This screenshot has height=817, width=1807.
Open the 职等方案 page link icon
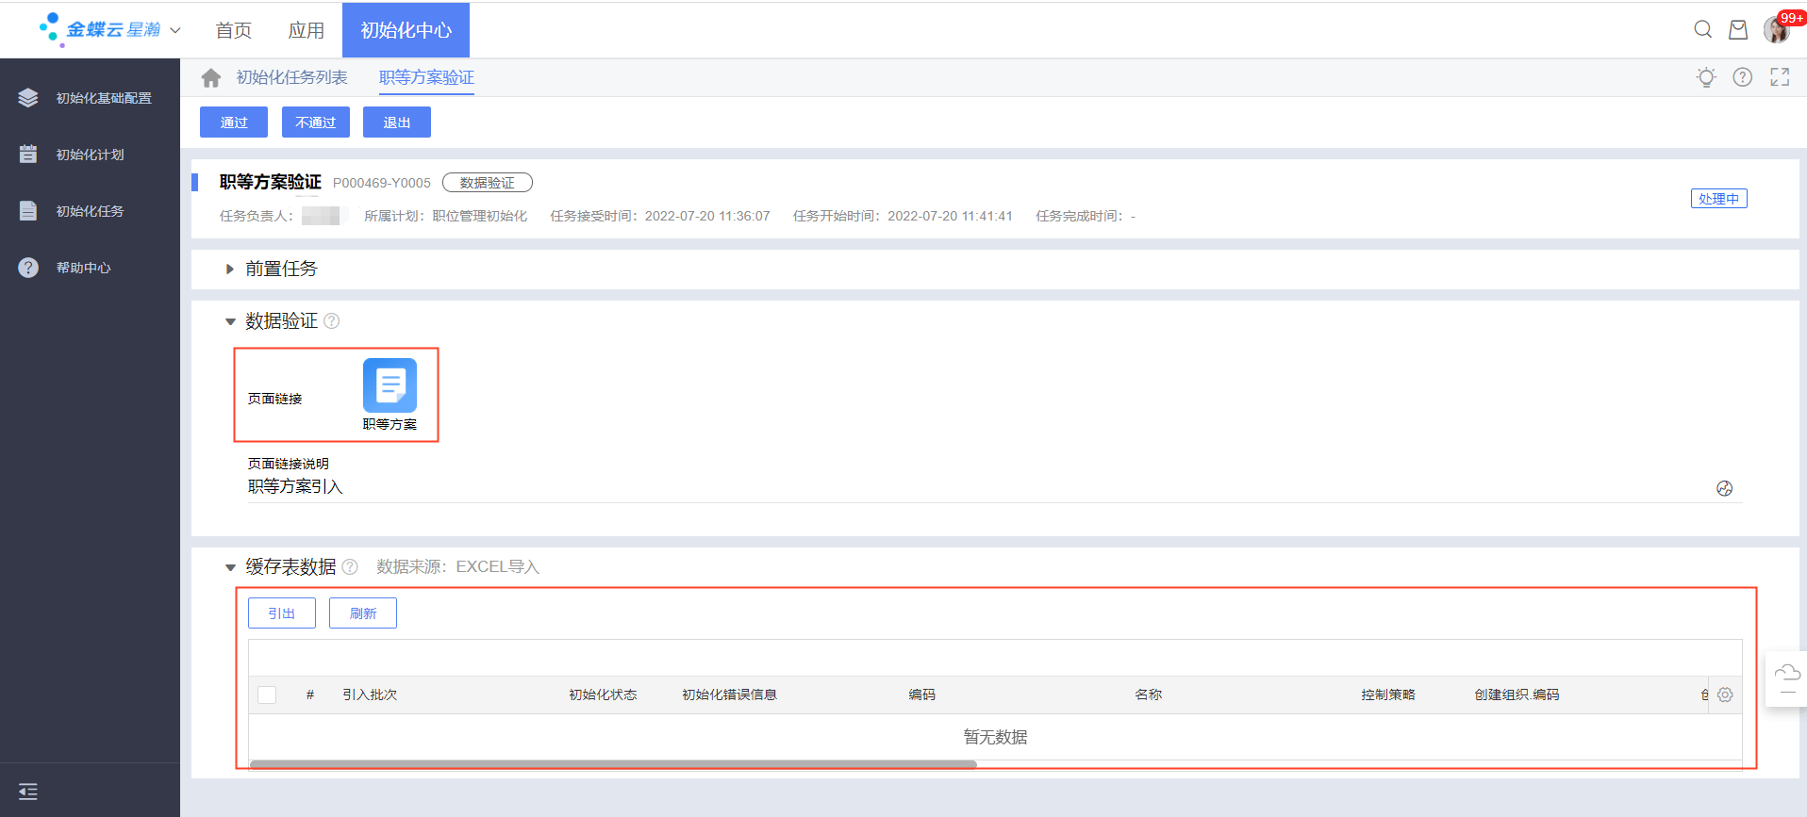coord(390,386)
